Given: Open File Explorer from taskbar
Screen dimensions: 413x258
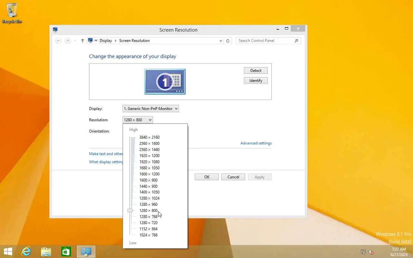Looking at the screenshot, I should [x=46, y=252].
